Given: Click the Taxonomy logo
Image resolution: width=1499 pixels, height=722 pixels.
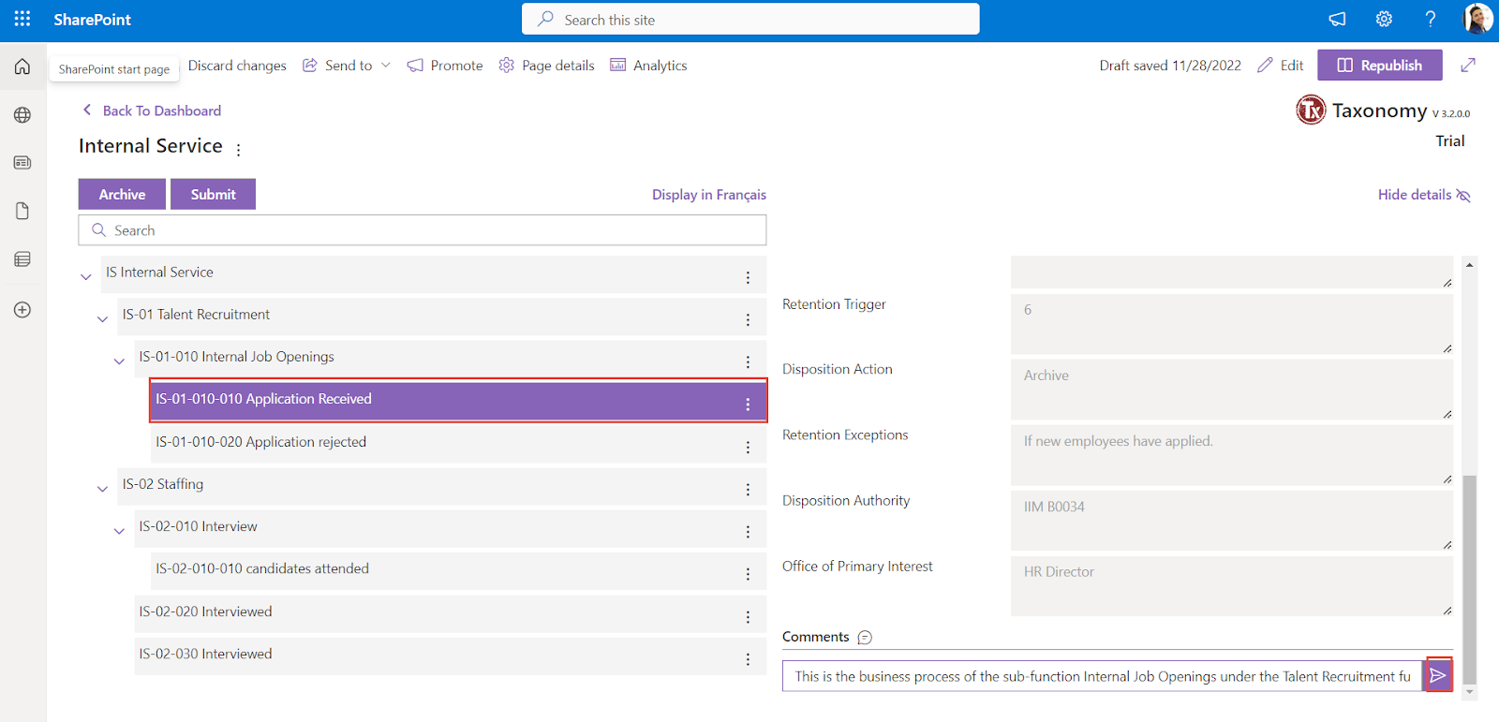Looking at the screenshot, I should (1311, 111).
